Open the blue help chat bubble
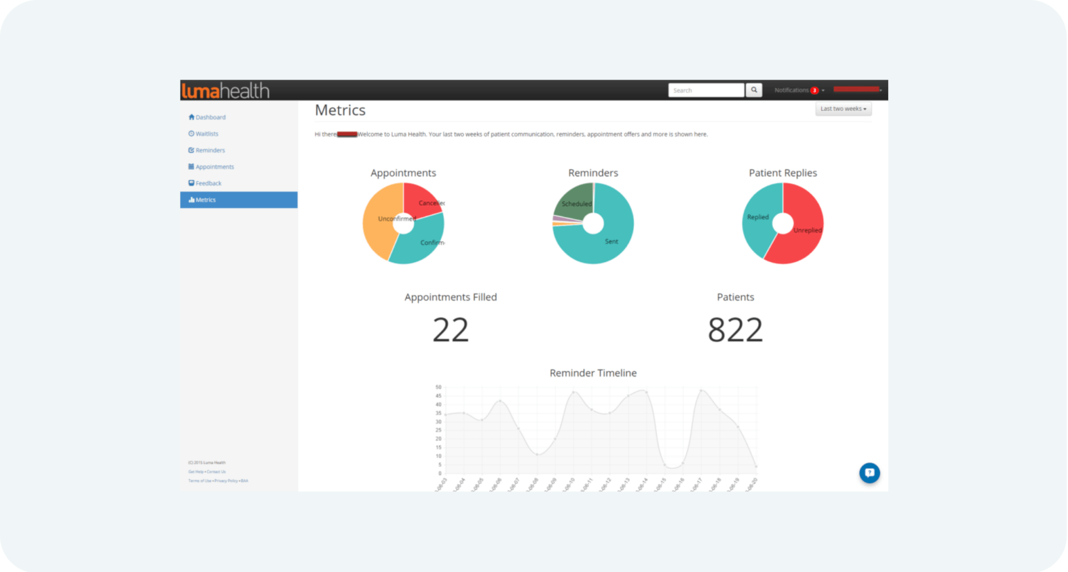Image resolution: width=1068 pixels, height=572 pixels. tap(869, 473)
